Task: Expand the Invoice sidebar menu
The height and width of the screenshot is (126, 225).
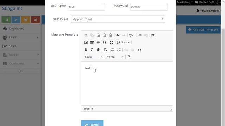Action: [x=21, y=55]
